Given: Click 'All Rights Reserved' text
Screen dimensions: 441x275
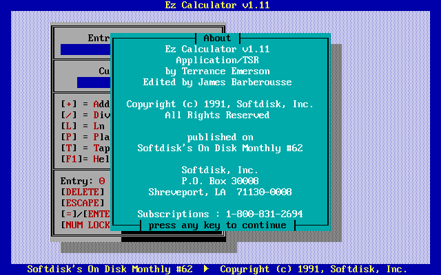Looking at the screenshot, I should click(x=217, y=115).
